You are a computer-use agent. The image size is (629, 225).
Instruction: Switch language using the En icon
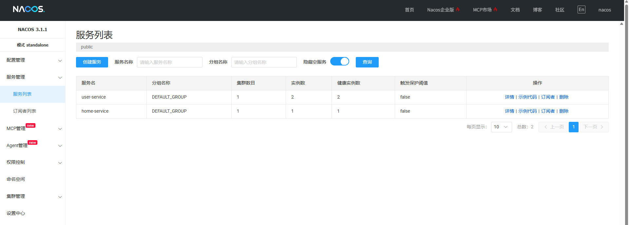(x=581, y=9)
